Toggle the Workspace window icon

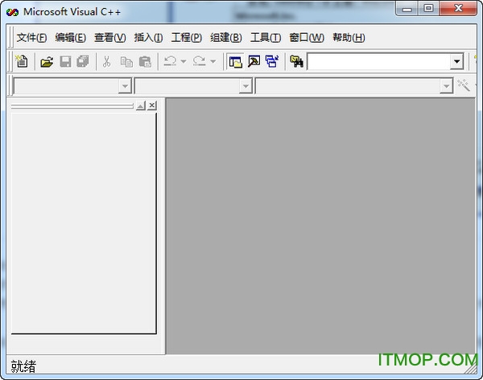click(x=236, y=61)
